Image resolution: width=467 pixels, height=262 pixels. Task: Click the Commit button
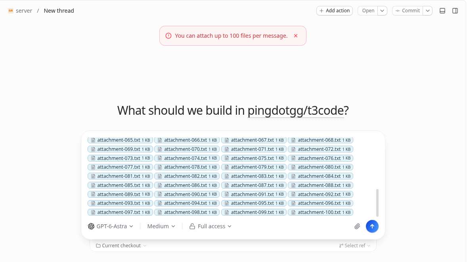click(408, 11)
